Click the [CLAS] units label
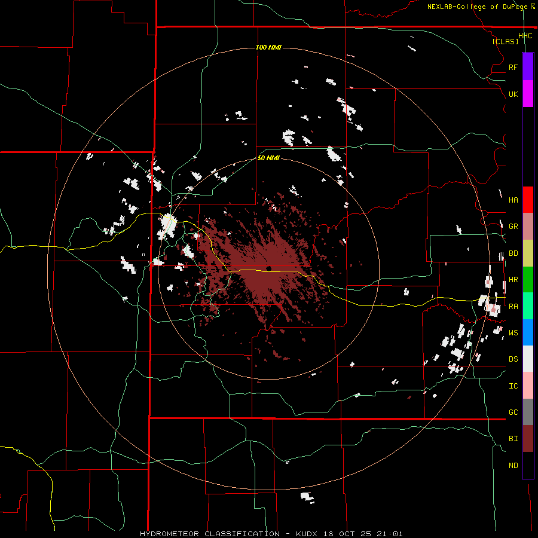 tap(505, 41)
